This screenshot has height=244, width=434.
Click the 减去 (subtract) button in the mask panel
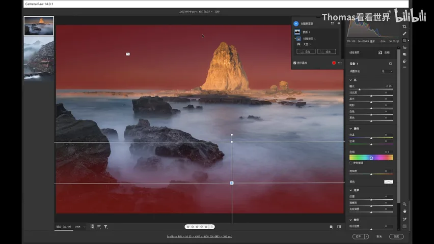(327, 51)
